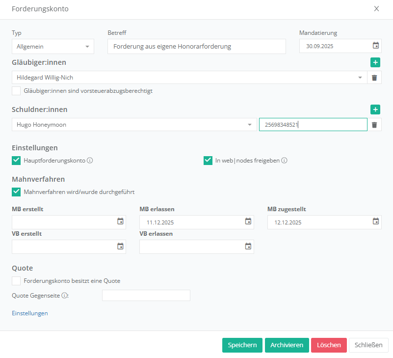Open calendar for MB erlassen date

[248, 221]
